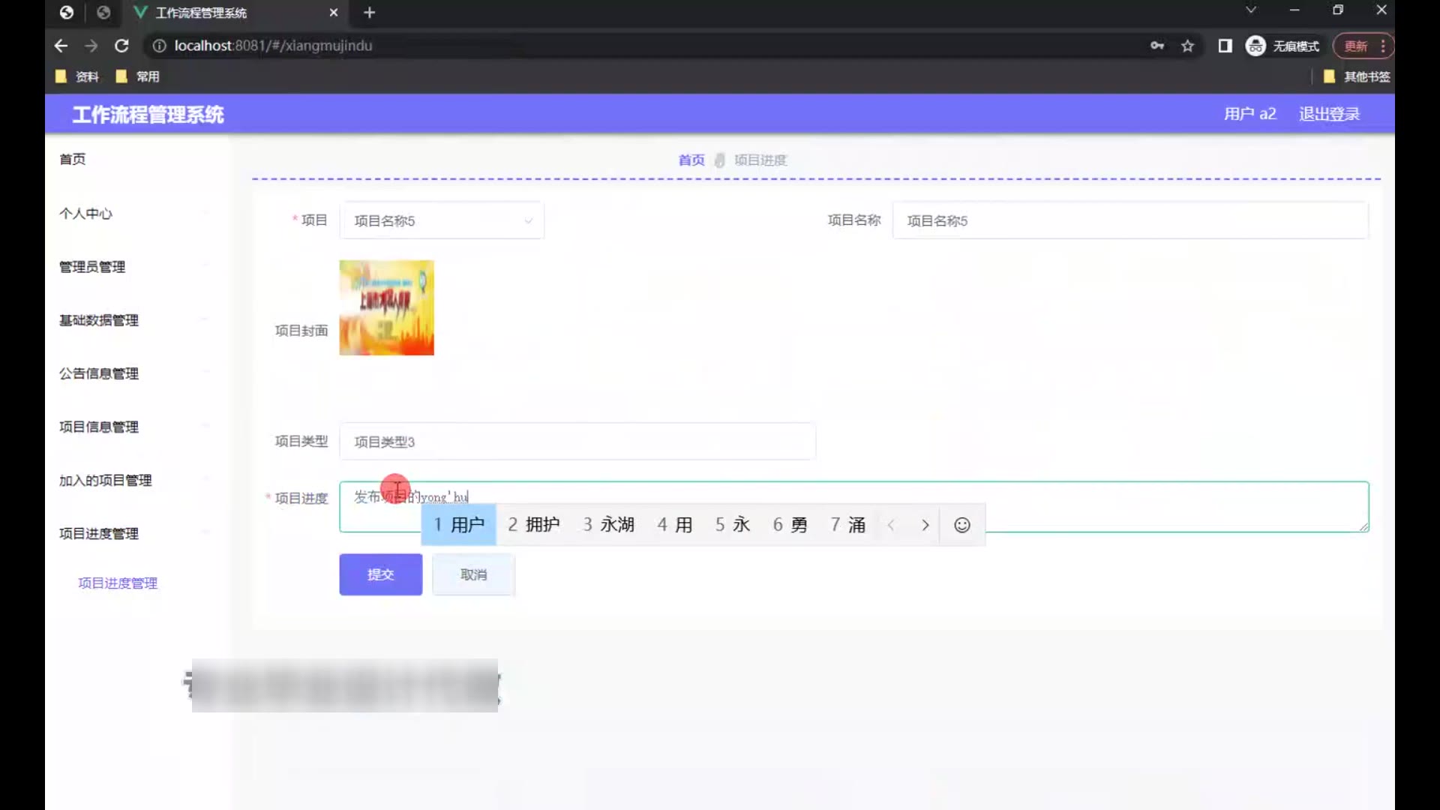Reload the page with refresh icon
The image size is (1440, 810).
click(121, 46)
